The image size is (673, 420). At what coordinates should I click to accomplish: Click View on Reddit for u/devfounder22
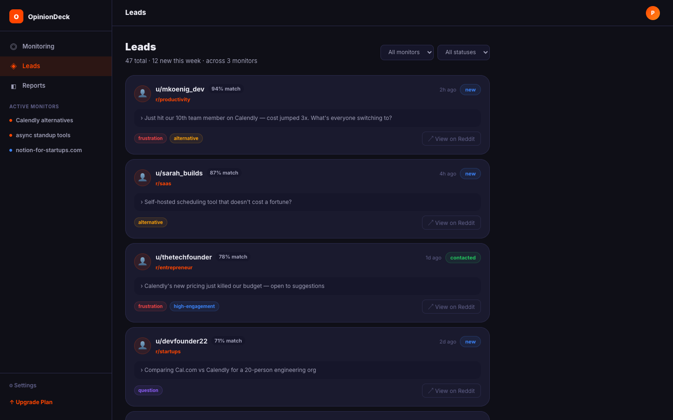(x=451, y=391)
